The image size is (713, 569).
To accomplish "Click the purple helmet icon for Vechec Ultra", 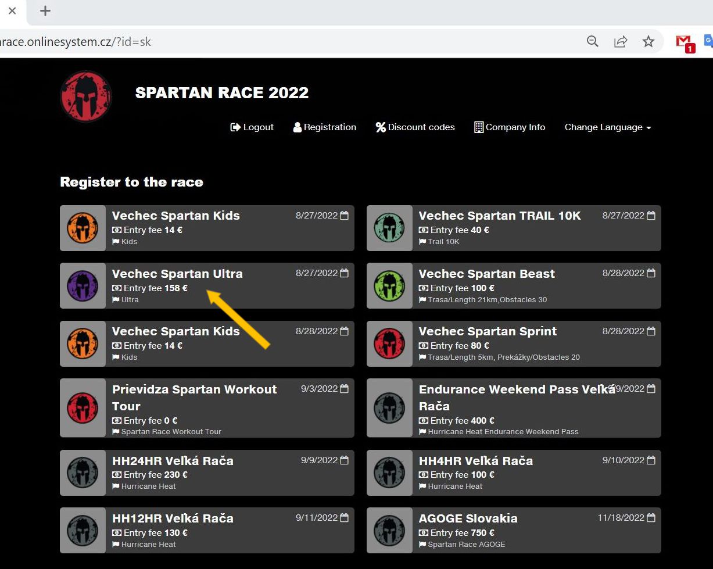I will coord(83,286).
